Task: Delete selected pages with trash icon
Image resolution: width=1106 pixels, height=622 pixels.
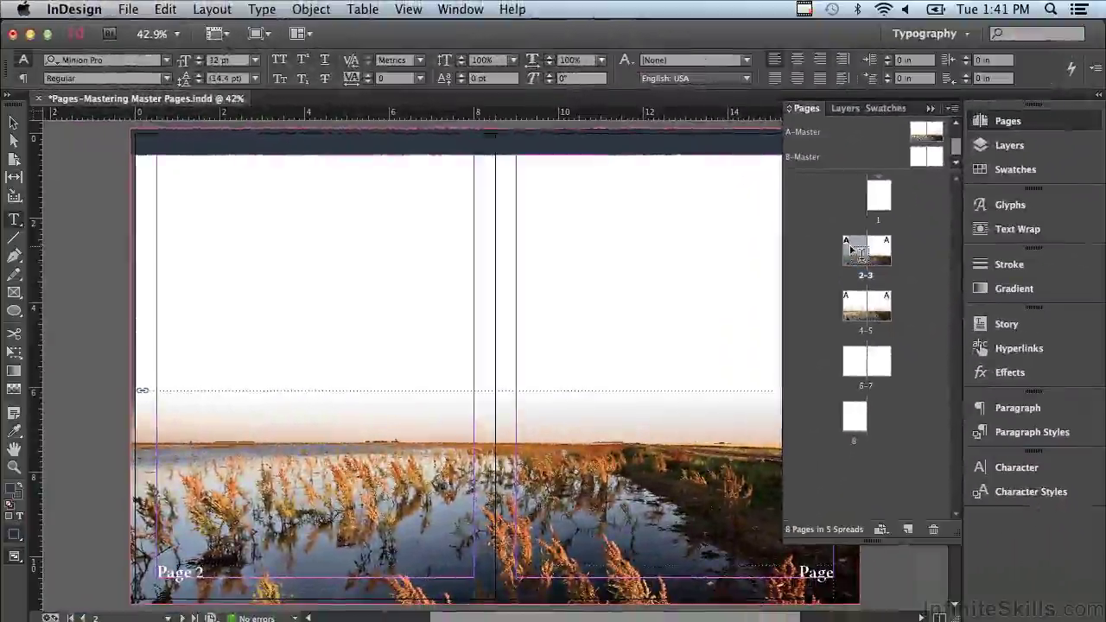Action: click(x=933, y=529)
